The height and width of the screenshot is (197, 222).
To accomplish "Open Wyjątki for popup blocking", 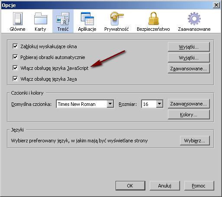I will tap(189, 47).
